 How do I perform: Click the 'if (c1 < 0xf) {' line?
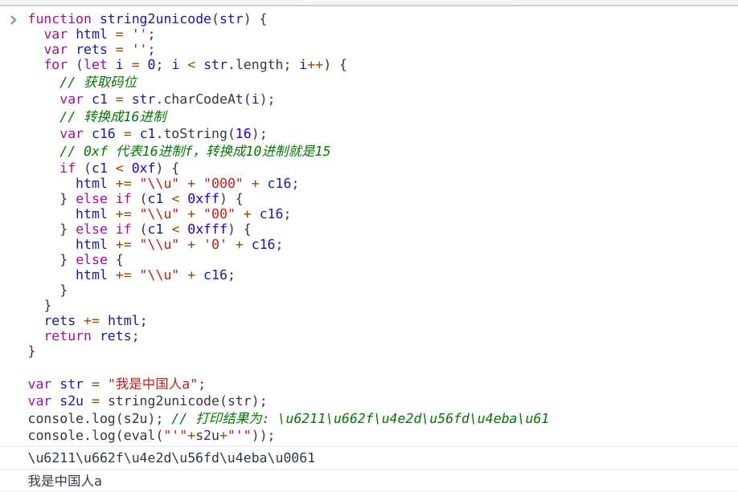(x=119, y=168)
